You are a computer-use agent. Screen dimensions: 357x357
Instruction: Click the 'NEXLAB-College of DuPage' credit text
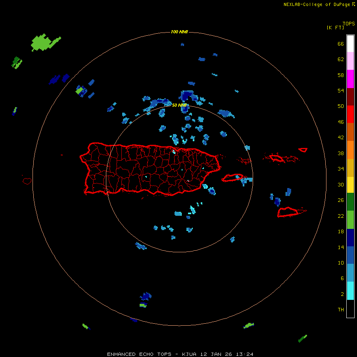tap(317, 4)
